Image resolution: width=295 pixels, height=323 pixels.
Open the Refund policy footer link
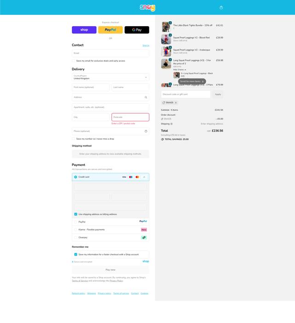78,294
